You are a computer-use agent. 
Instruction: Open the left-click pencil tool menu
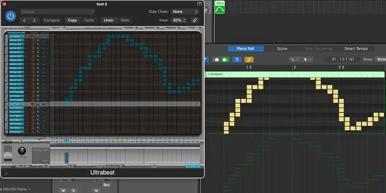click(293, 60)
